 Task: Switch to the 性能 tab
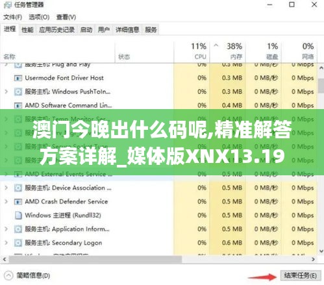27,30
